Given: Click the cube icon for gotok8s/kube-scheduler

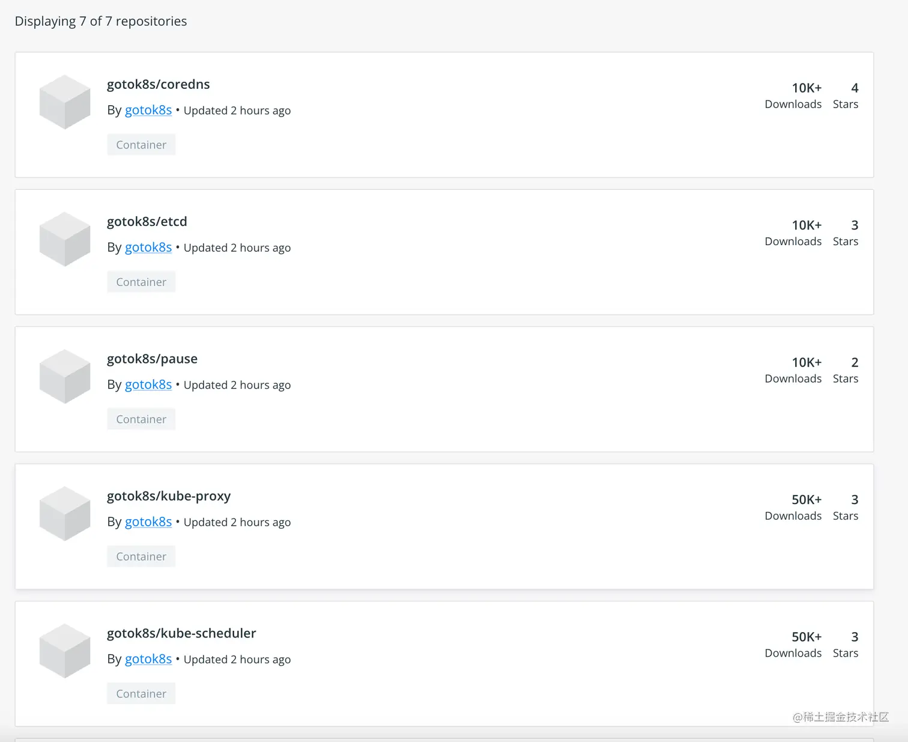Looking at the screenshot, I should pos(65,651).
